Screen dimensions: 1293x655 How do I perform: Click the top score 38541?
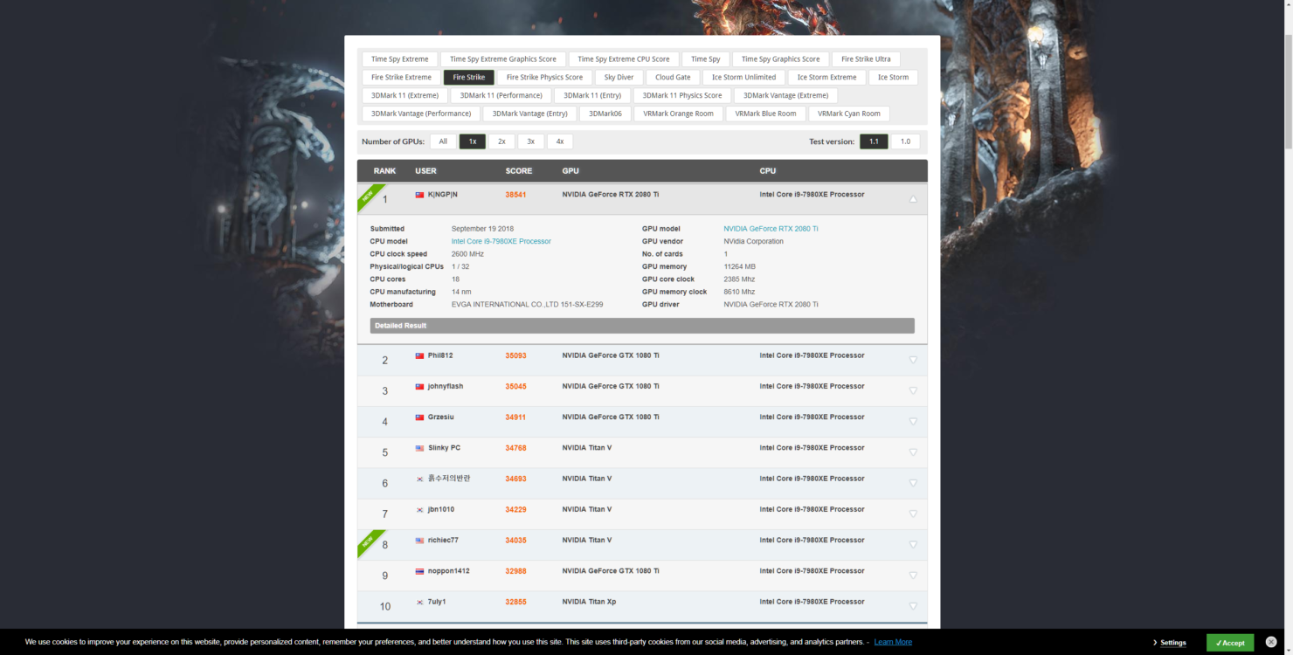pyautogui.click(x=515, y=195)
